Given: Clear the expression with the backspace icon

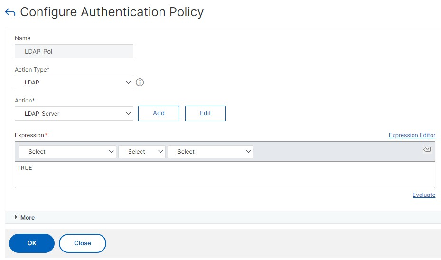Looking at the screenshot, I should tap(427, 149).
